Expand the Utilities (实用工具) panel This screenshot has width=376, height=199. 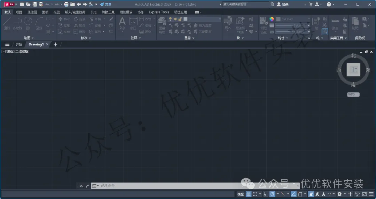[338, 38]
